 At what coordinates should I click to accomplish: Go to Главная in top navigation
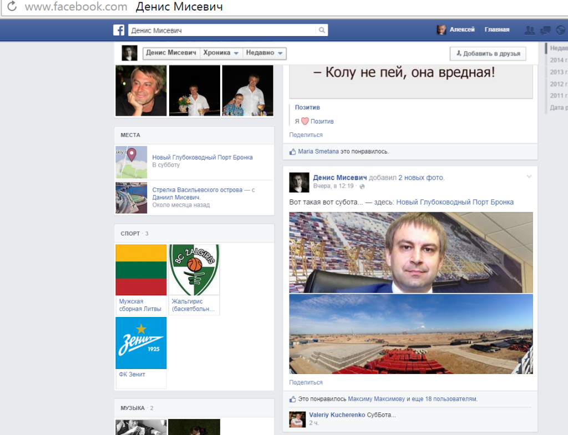[497, 30]
